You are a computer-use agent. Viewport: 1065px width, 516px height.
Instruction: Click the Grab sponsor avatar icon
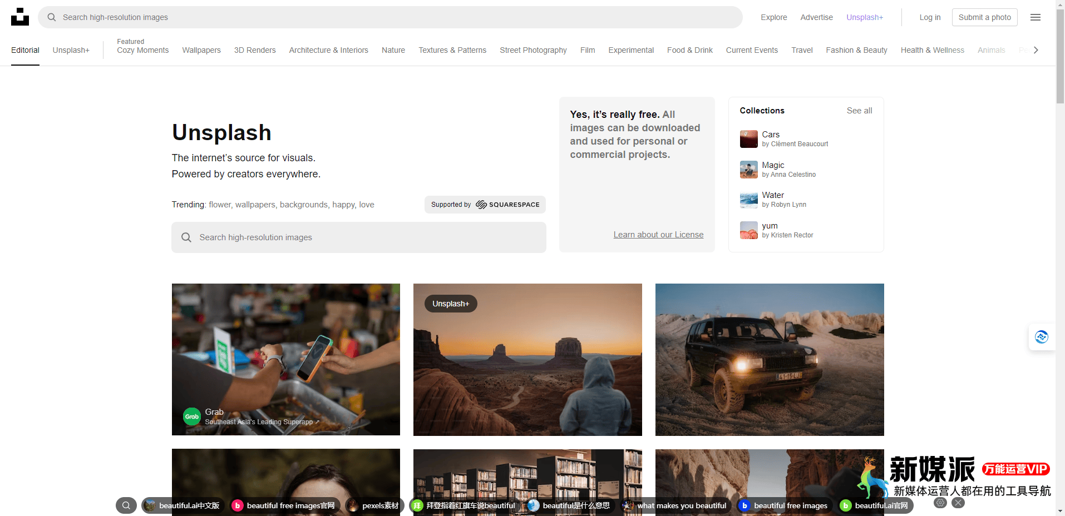click(x=192, y=416)
